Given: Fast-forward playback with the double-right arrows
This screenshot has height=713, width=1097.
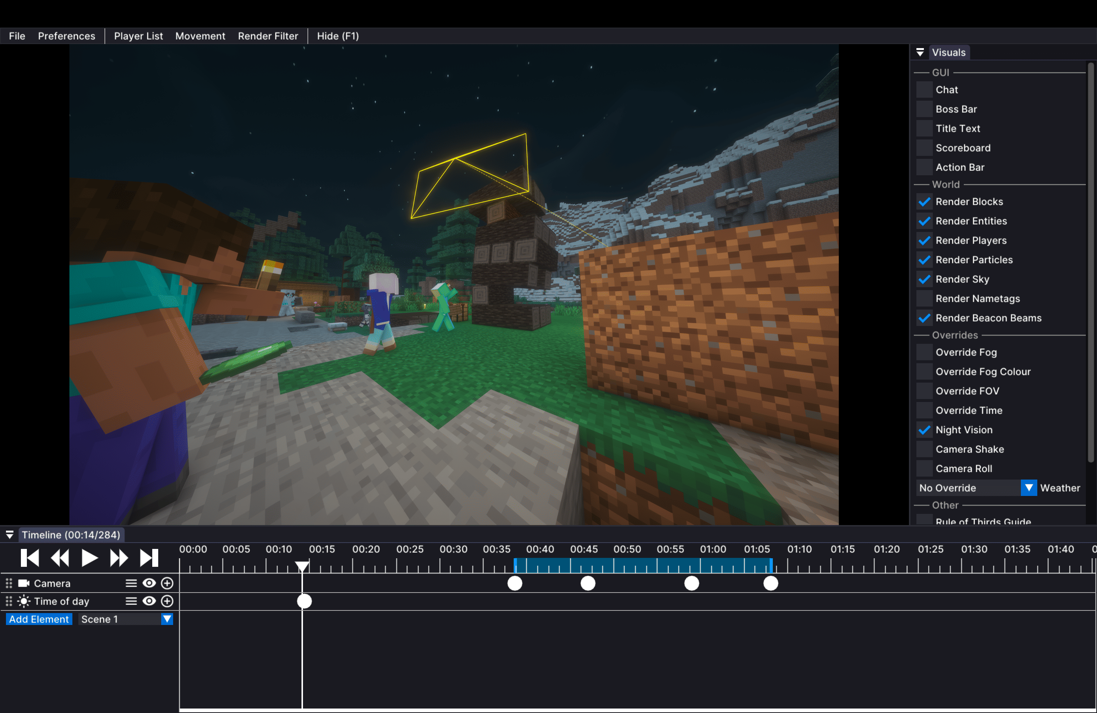Looking at the screenshot, I should coord(119,558).
